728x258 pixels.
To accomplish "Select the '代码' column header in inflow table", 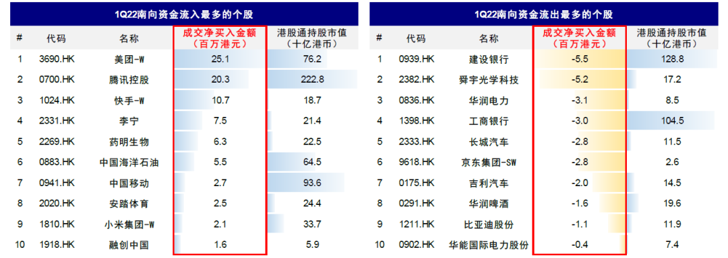I will (56, 38).
